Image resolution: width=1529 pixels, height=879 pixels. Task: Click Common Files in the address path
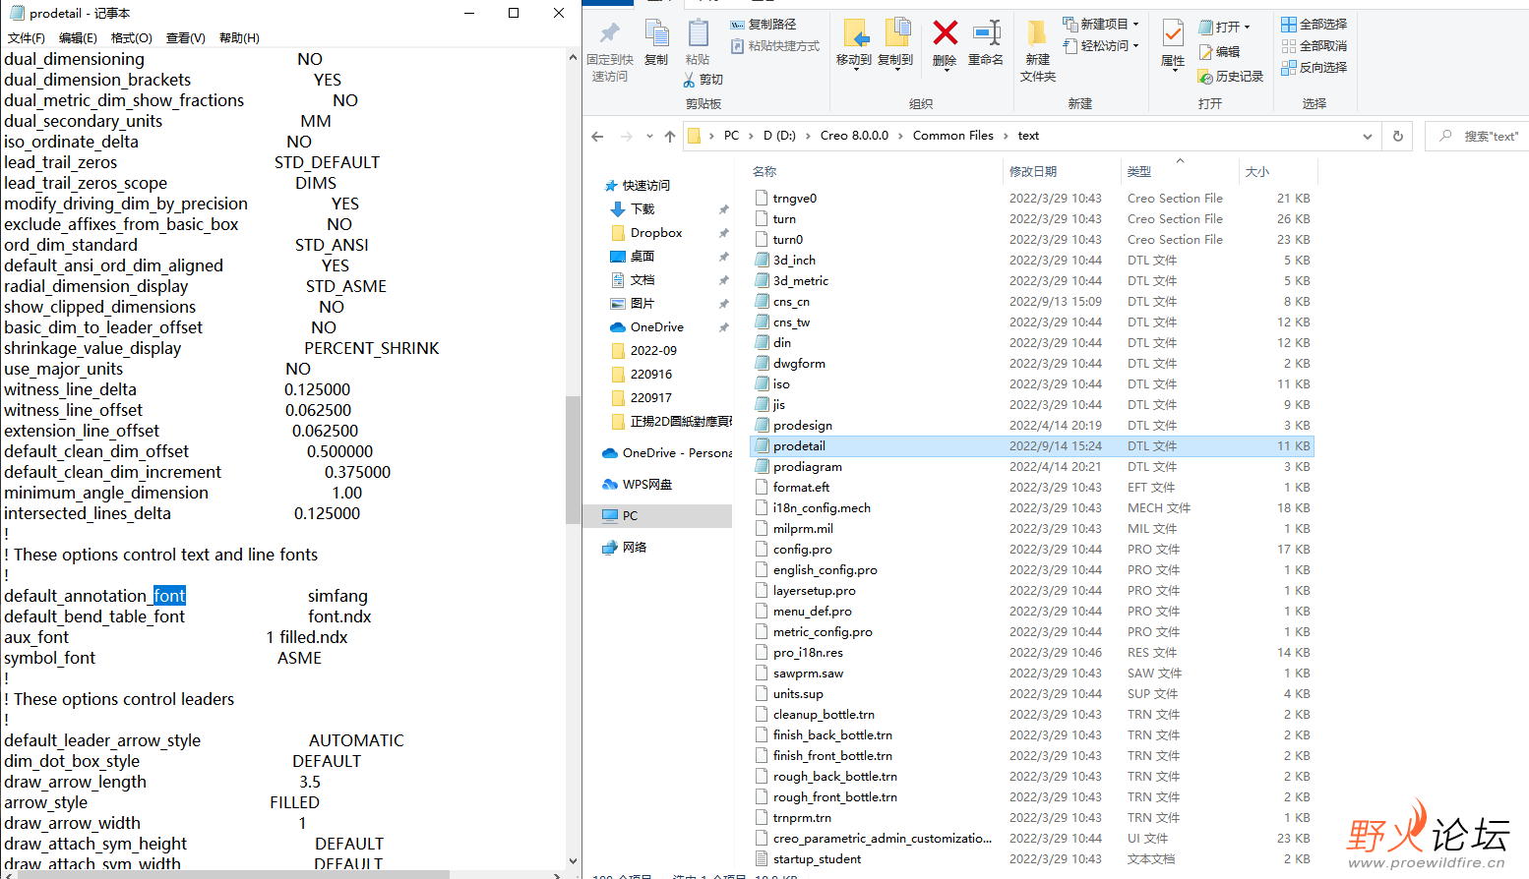[952, 136]
